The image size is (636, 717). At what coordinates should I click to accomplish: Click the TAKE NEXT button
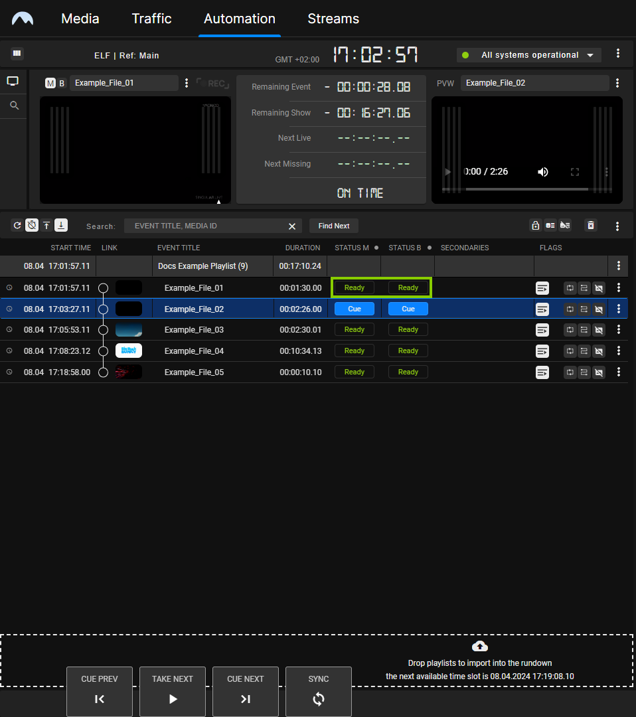tap(173, 690)
